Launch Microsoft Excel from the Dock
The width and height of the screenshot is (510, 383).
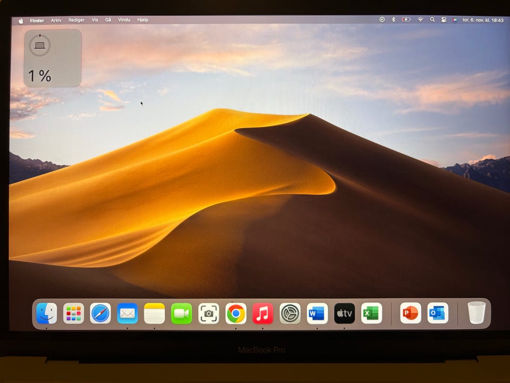point(371,313)
